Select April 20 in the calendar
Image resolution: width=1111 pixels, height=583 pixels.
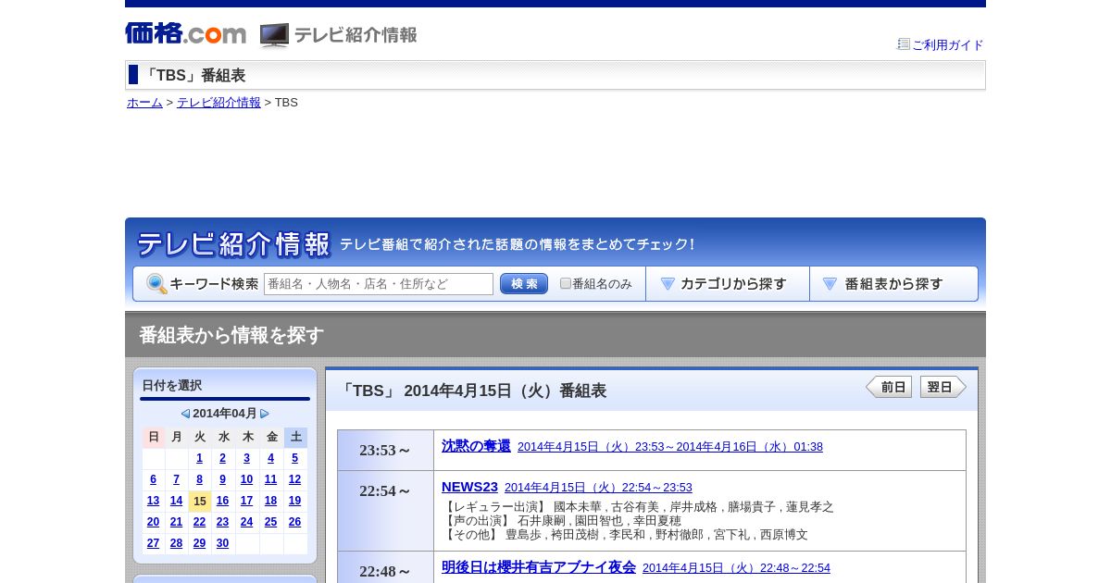click(153, 522)
